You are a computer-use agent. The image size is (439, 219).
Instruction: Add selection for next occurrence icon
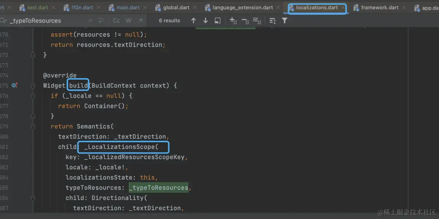click(x=233, y=21)
